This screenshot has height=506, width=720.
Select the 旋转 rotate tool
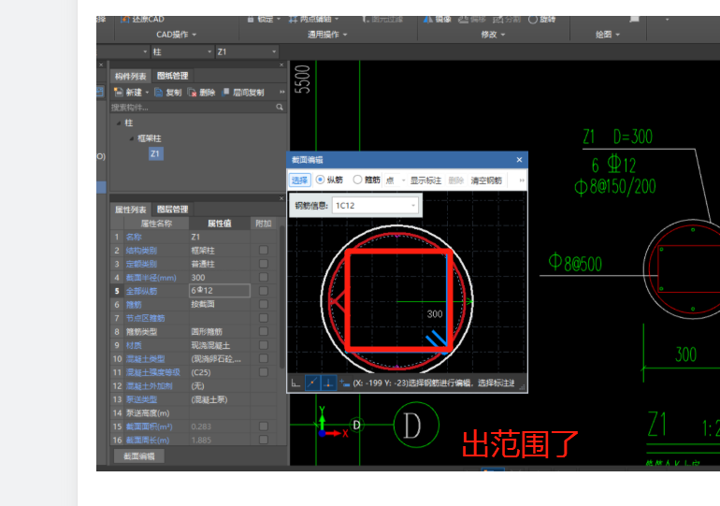(x=542, y=20)
